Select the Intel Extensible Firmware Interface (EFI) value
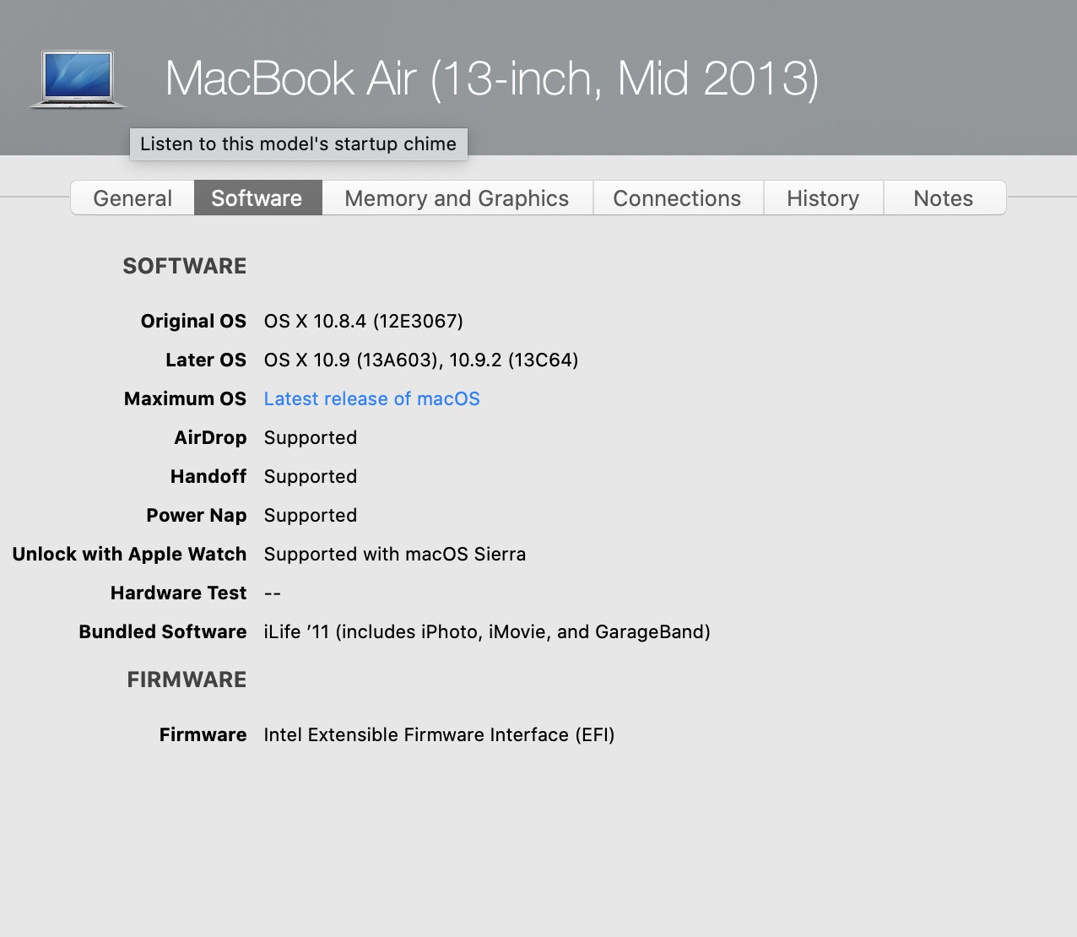The height and width of the screenshot is (937, 1077). point(439,734)
